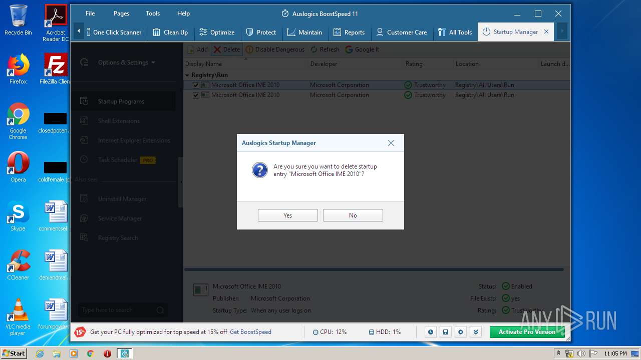Image resolution: width=641 pixels, height=360 pixels.
Task: Open Internet Explorer from the taskbar
Action: tap(40, 353)
